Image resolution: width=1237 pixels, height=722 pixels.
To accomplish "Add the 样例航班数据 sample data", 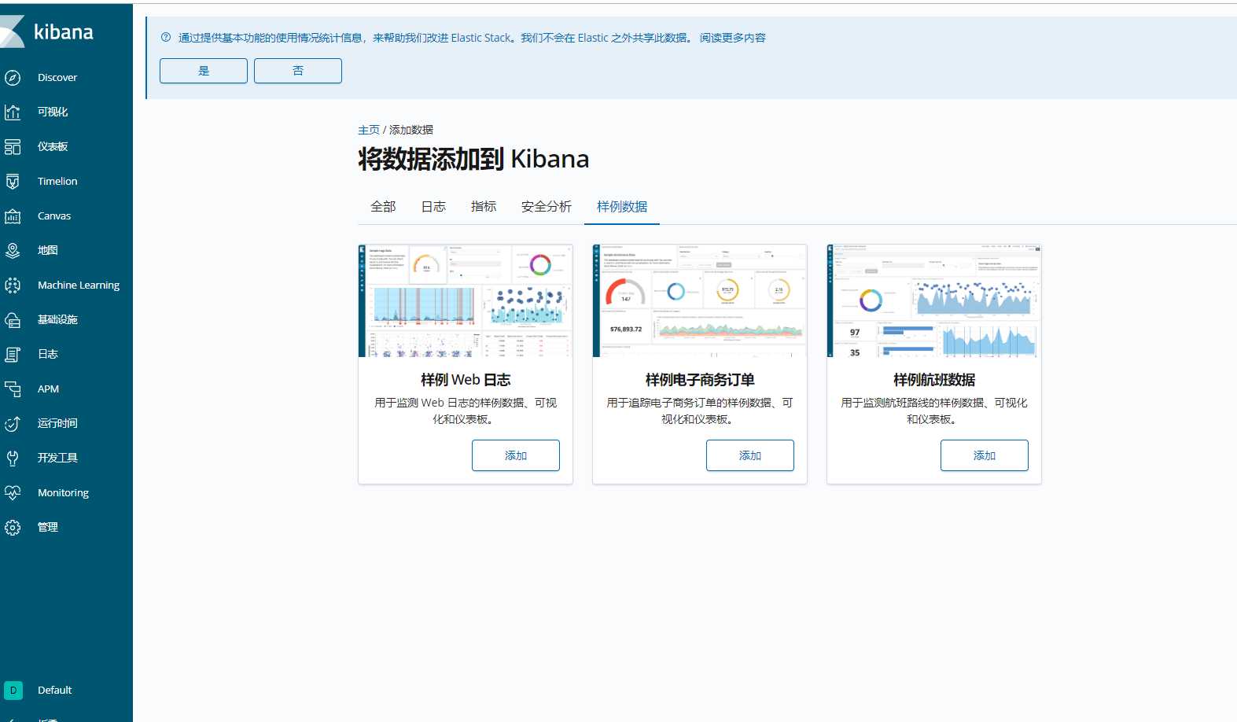I will point(985,455).
